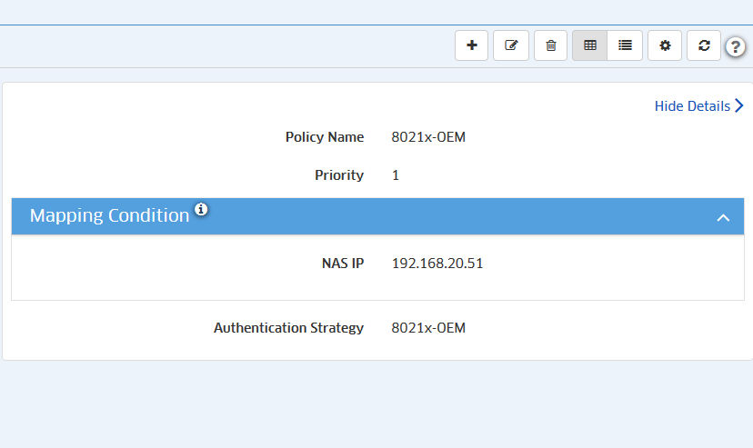Switch to the list view

(625, 45)
